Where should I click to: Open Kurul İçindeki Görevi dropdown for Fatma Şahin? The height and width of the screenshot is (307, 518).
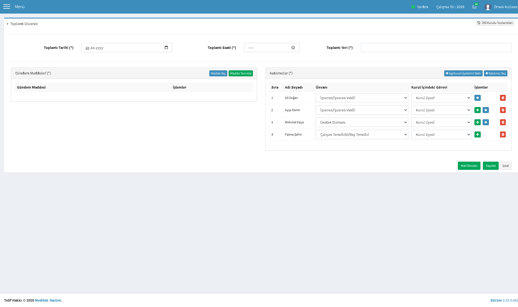coord(441,134)
